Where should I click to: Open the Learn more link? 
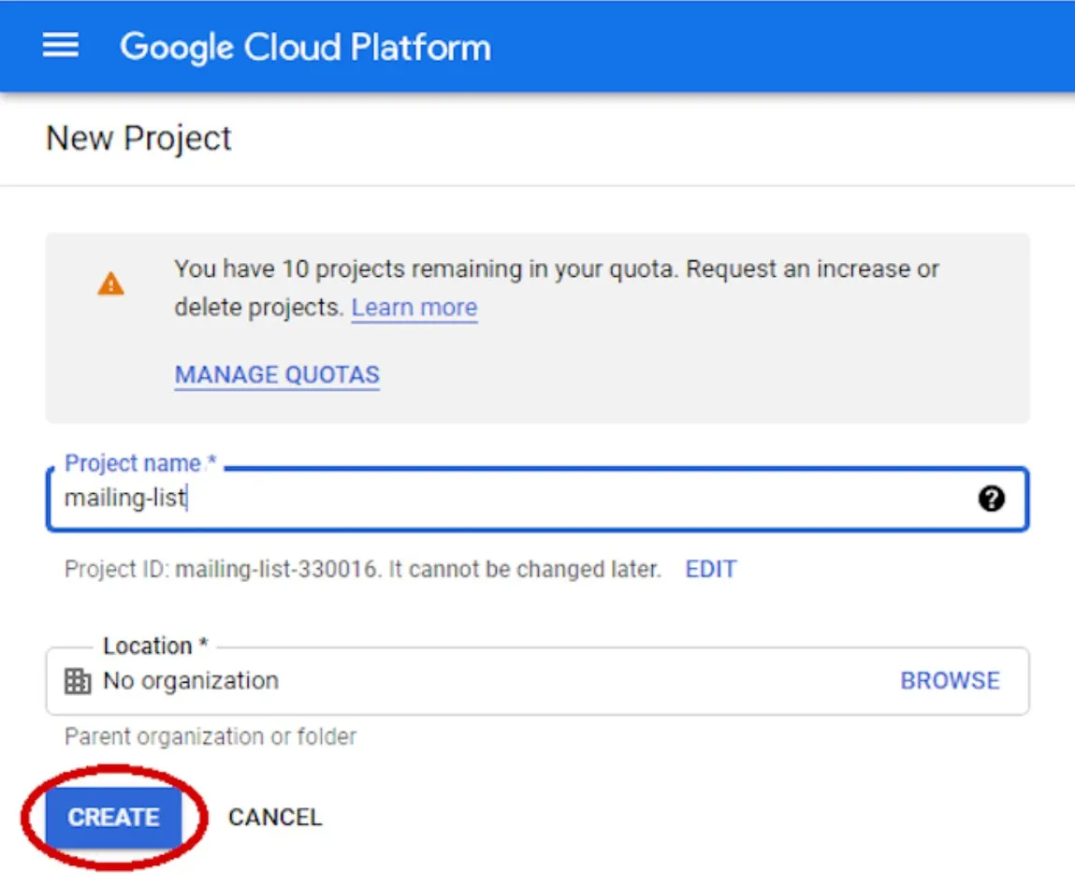(414, 307)
